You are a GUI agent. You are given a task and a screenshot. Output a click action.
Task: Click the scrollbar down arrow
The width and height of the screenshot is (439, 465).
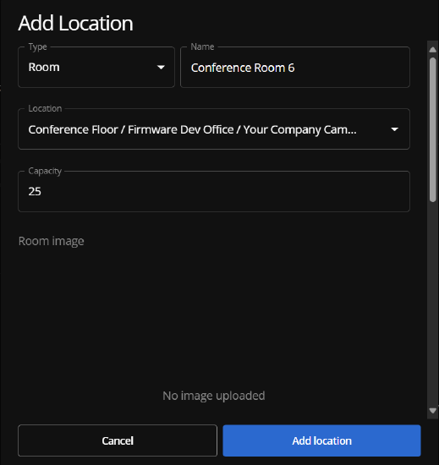[x=433, y=411]
